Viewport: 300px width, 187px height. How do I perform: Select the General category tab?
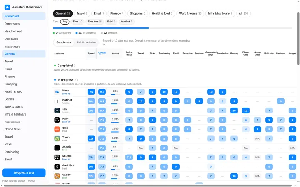coord(63,14)
